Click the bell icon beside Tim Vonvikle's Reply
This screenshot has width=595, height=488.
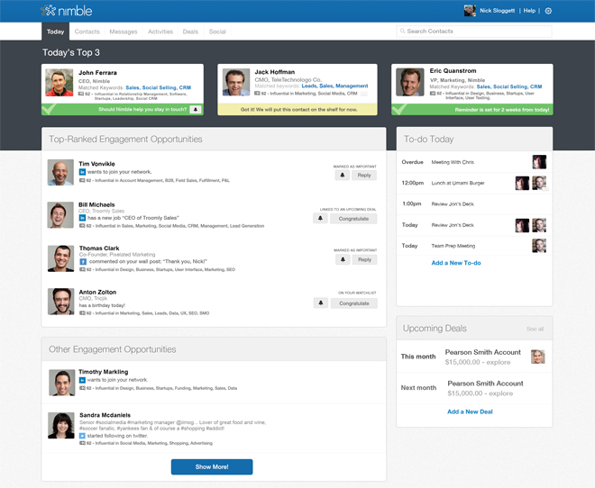tap(342, 176)
